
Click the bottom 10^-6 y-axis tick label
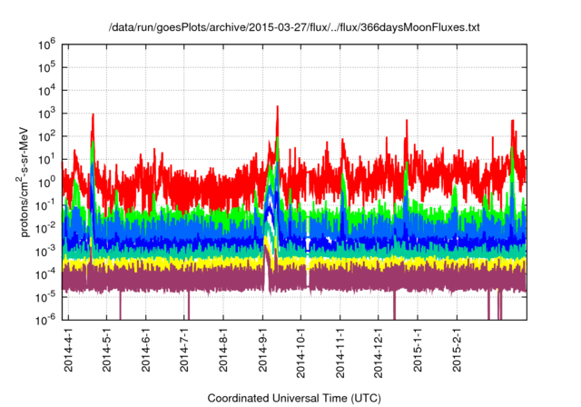pos(48,319)
